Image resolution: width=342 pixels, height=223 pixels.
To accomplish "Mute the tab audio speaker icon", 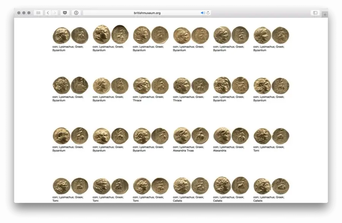I will (203, 13).
